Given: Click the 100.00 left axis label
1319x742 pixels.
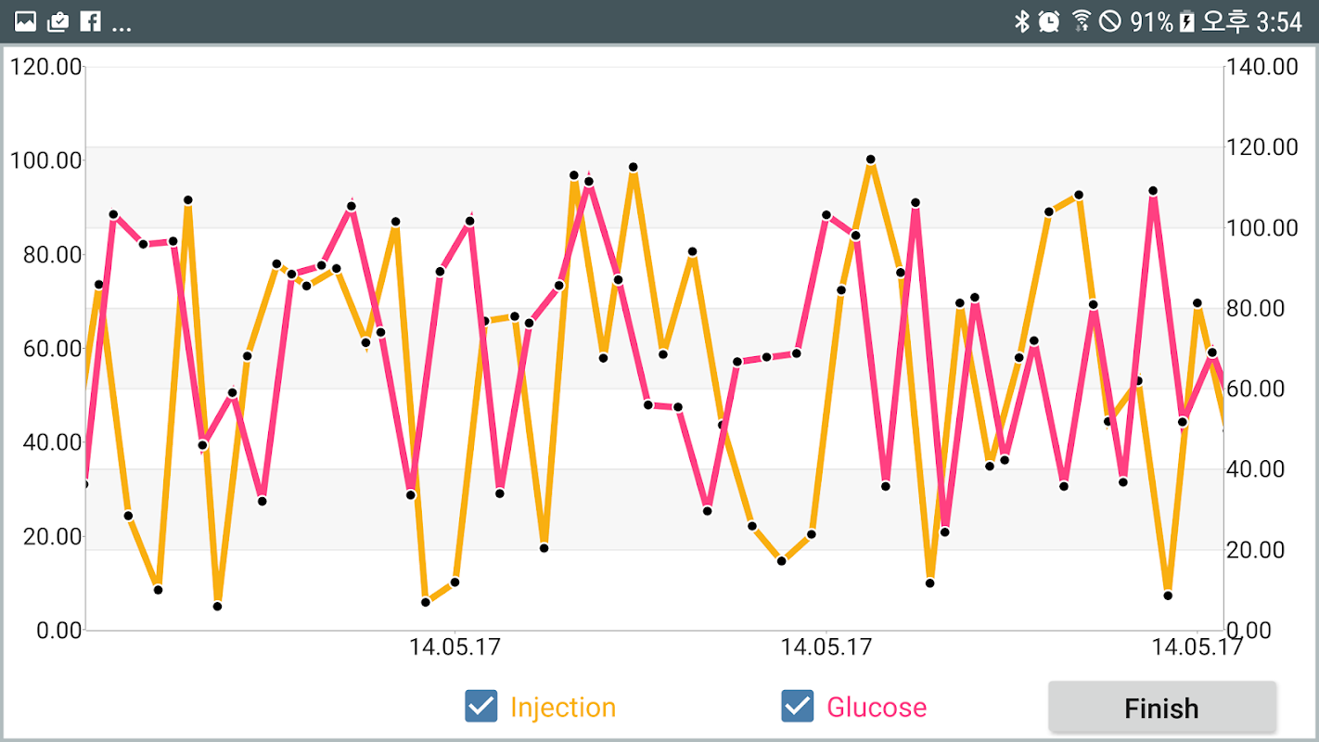Looking at the screenshot, I should tap(46, 160).
